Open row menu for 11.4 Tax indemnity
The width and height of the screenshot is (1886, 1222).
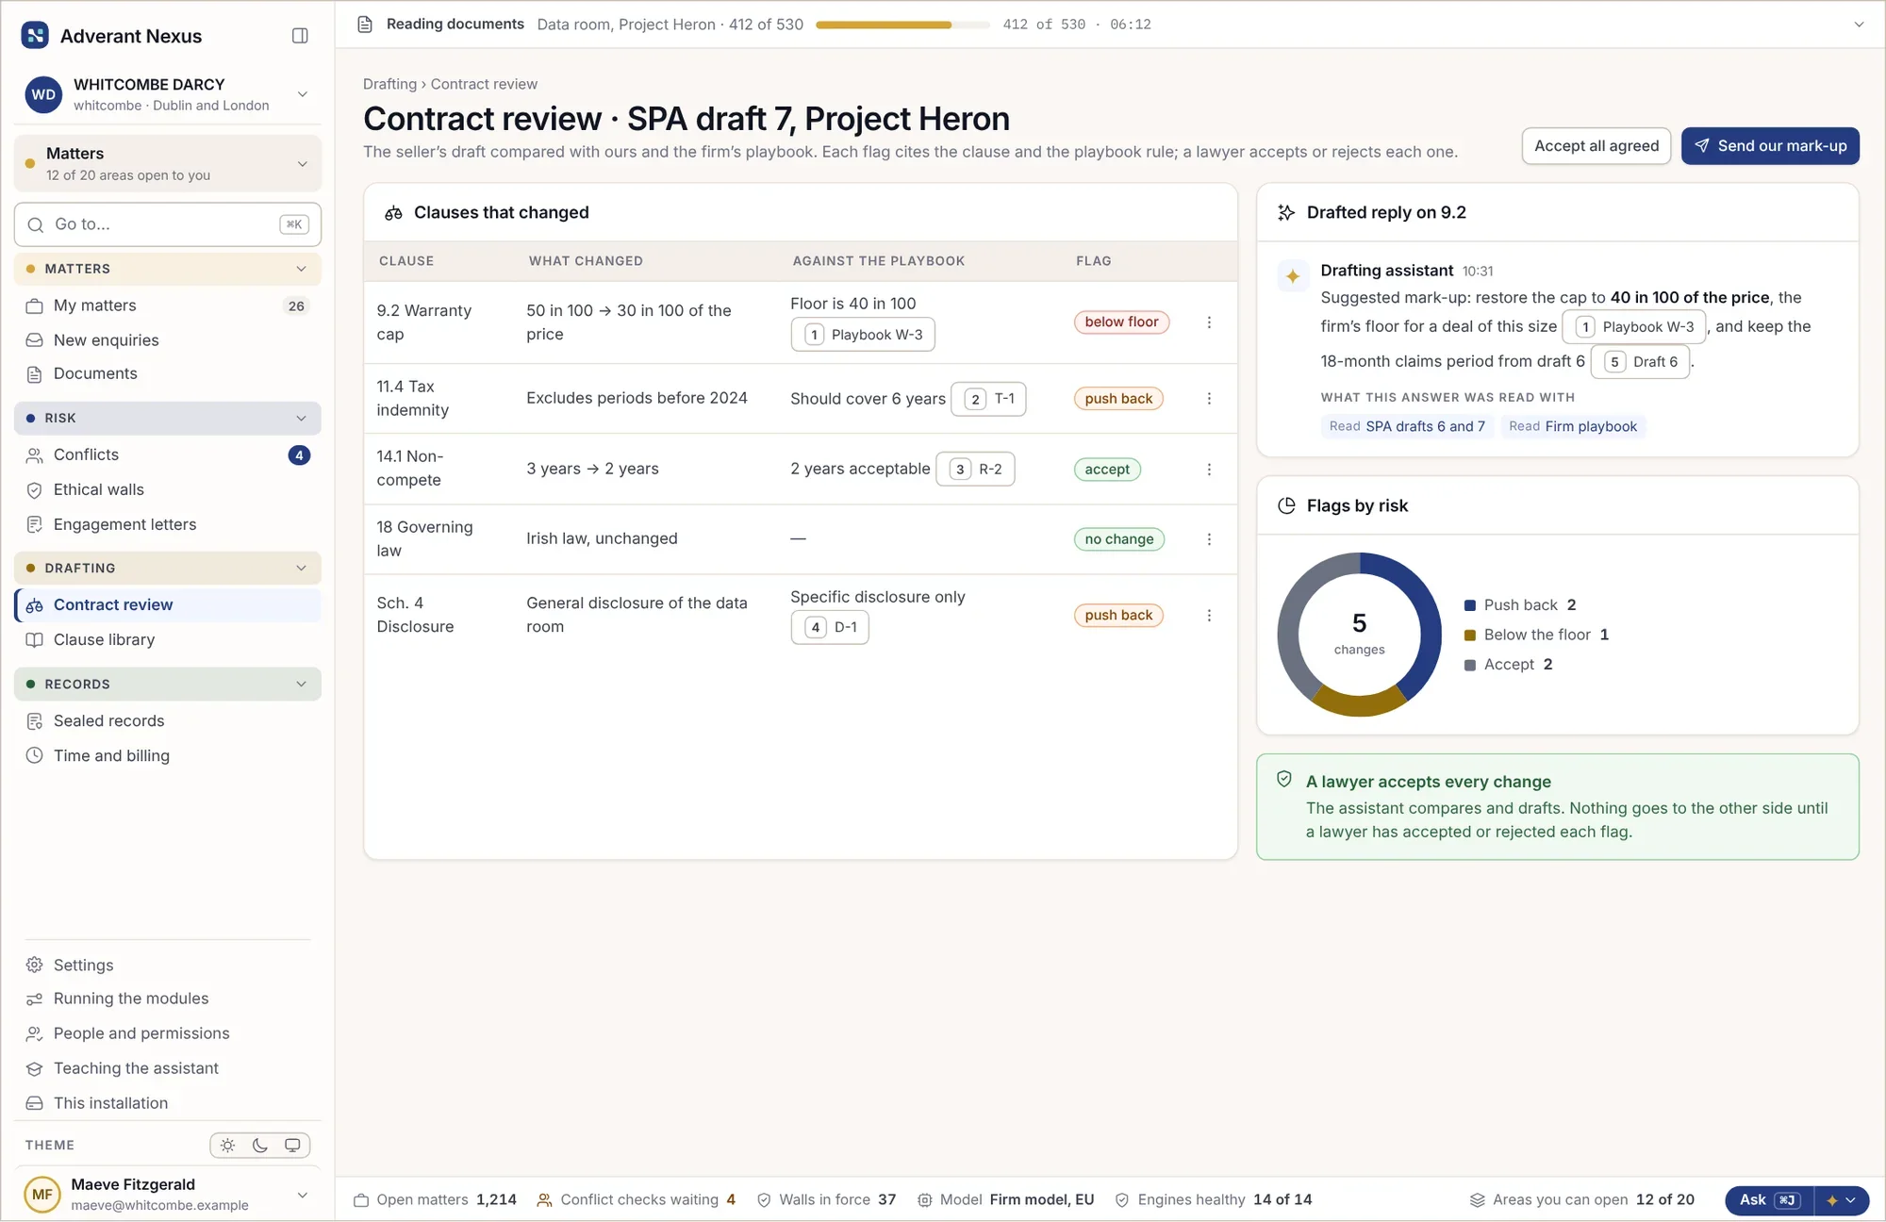pyautogui.click(x=1209, y=399)
